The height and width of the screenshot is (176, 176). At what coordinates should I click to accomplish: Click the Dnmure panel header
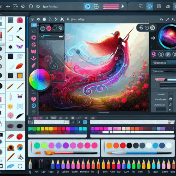(x=163, y=71)
